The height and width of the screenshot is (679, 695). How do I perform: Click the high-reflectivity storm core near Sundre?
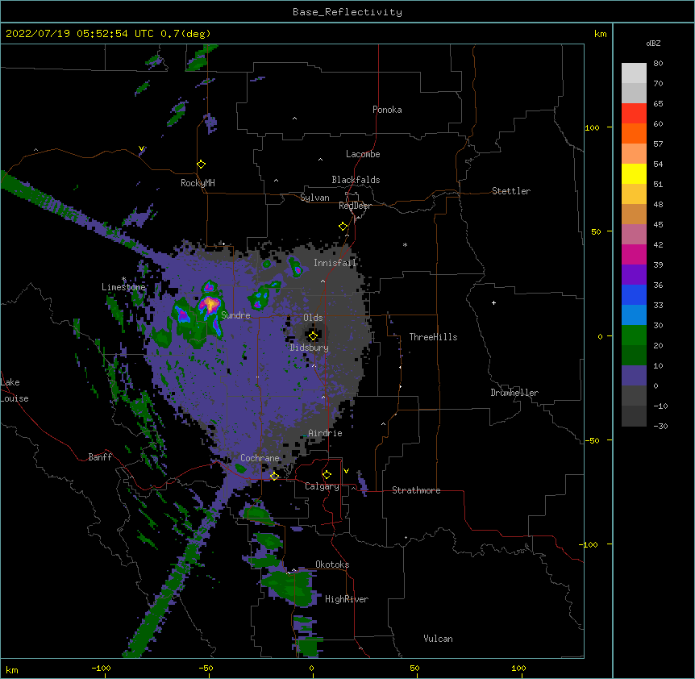pos(210,304)
